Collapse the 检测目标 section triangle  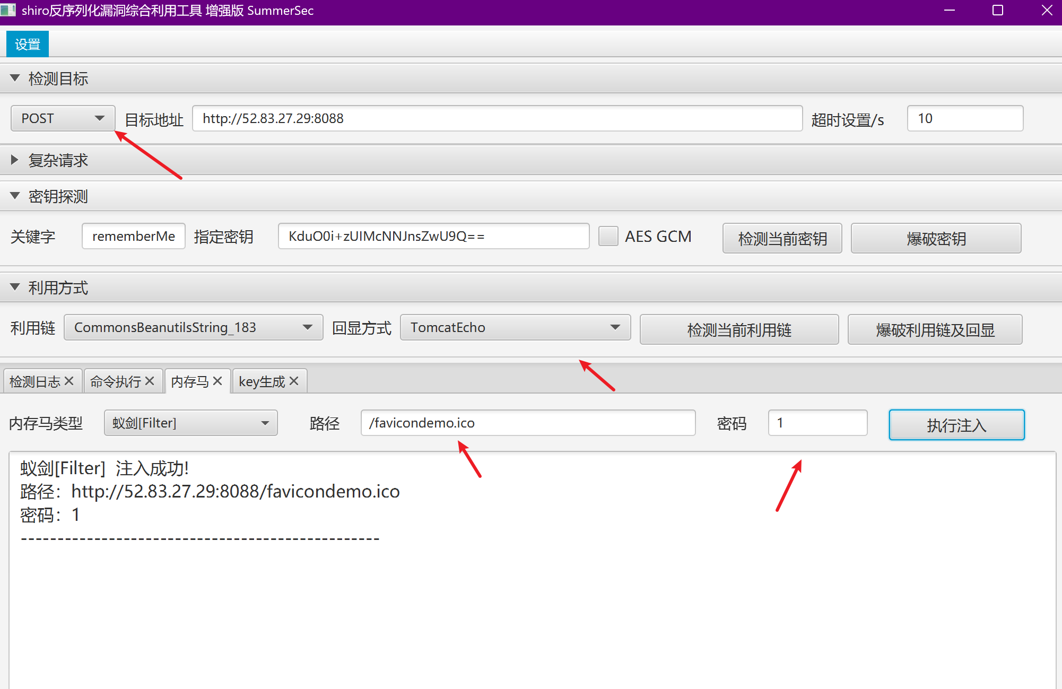(x=15, y=78)
